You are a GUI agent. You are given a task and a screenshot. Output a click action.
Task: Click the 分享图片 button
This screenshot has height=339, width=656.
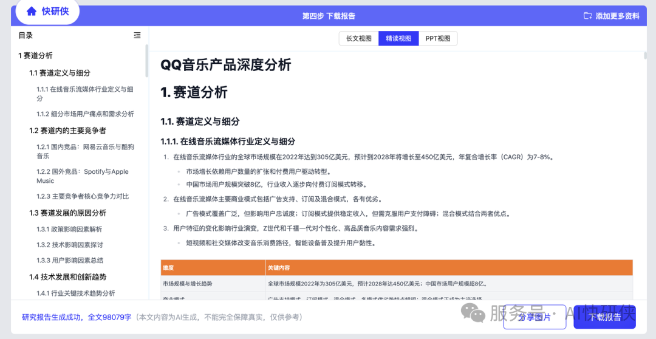tap(535, 317)
